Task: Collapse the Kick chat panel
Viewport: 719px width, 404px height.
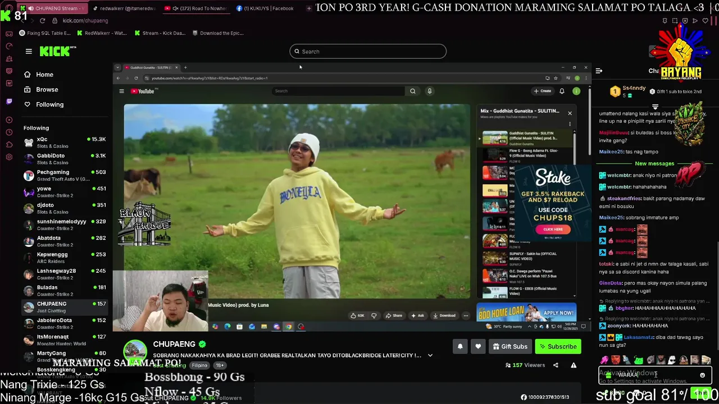Action: (x=599, y=71)
